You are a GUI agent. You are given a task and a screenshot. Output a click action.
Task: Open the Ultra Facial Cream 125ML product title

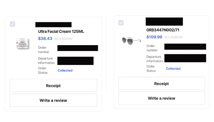[x=61, y=31]
